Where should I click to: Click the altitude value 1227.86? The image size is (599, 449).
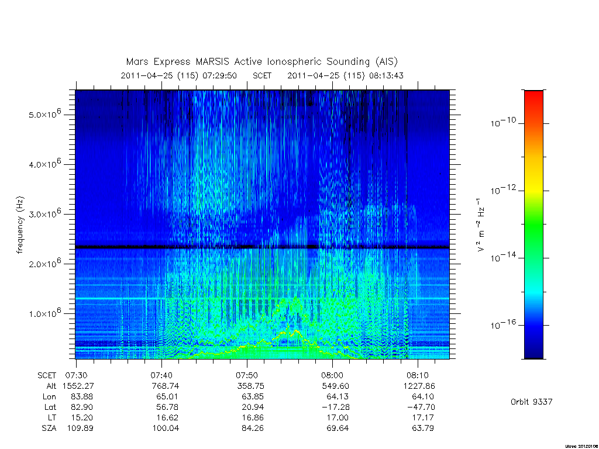(419, 386)
